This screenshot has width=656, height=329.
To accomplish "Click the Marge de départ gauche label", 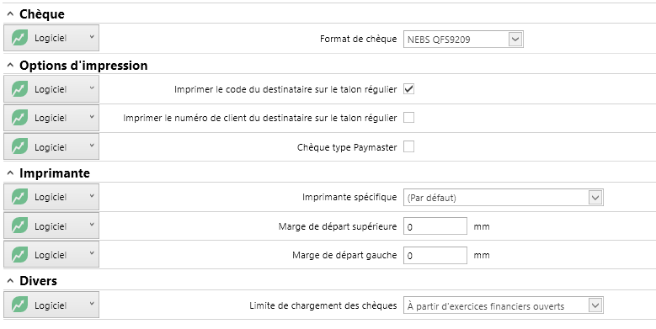I will pos(344,255).
